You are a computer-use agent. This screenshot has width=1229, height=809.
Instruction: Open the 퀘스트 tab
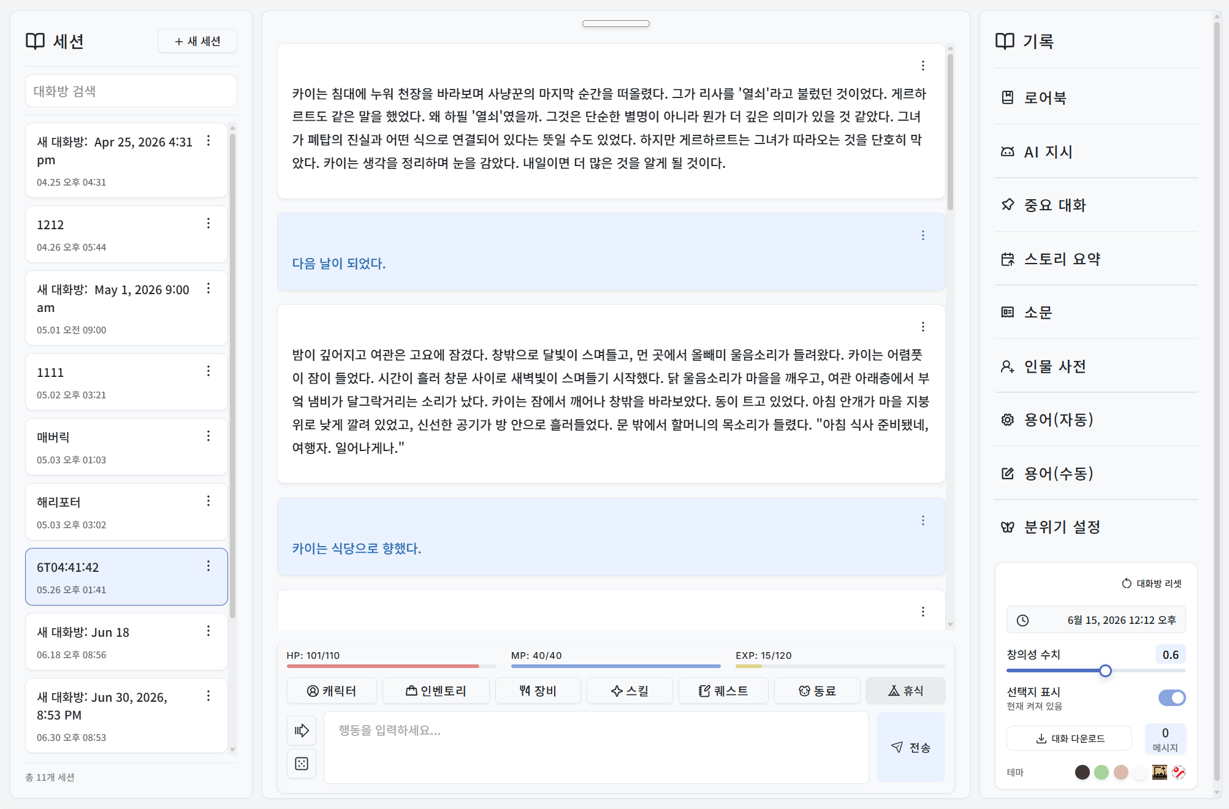tap(723, 691)
